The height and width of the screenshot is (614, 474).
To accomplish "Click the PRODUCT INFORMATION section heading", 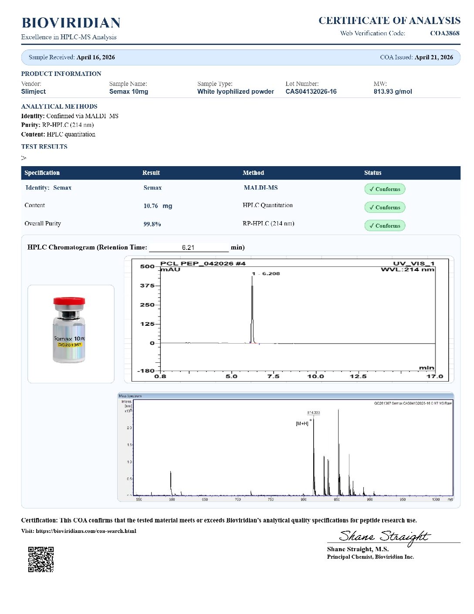I will tap(61, 74).
